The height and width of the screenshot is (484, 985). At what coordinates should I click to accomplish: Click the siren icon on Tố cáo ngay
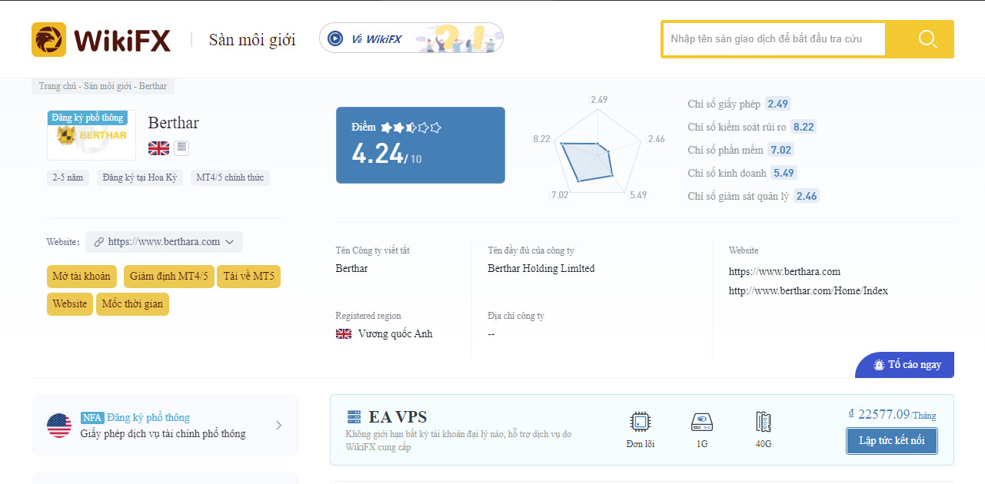(x=879, y=364)
